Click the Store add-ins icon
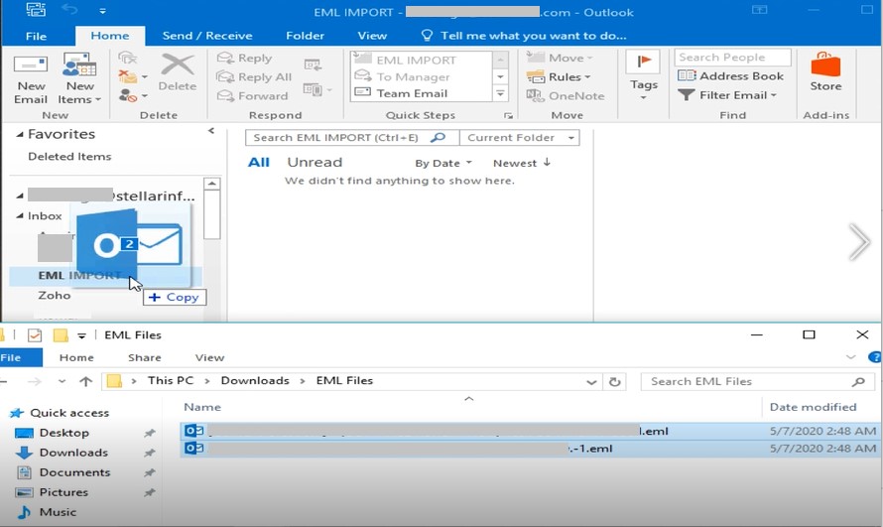 coord(825,72)
